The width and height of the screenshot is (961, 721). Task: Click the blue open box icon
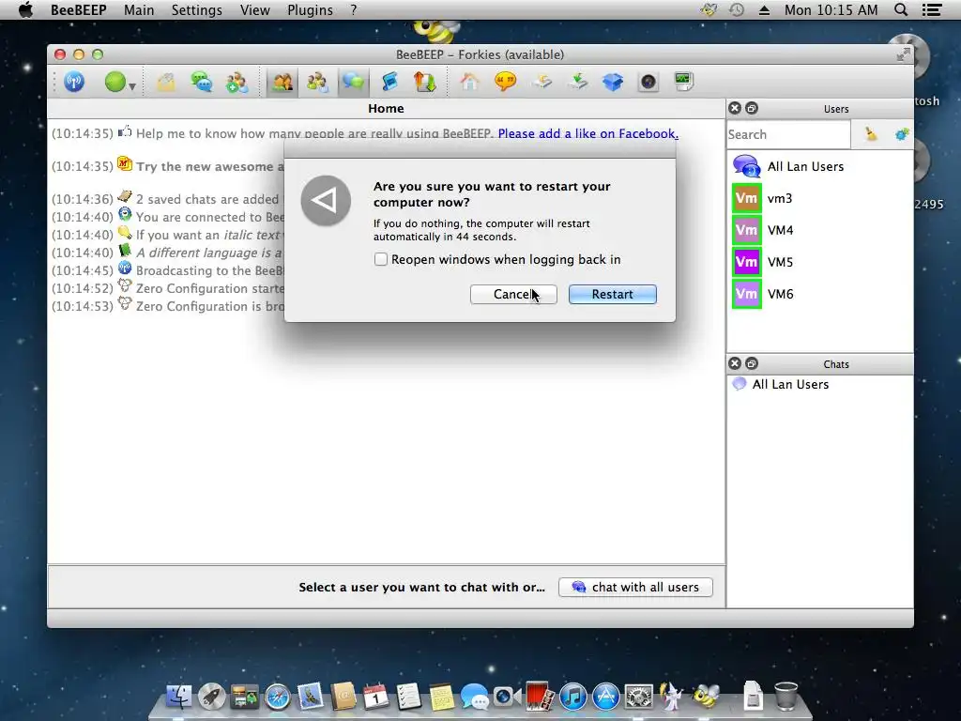pos(612,83)
